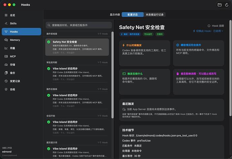Select Vibe Island 状态同步 under 操作后复核

pos(77,101)
